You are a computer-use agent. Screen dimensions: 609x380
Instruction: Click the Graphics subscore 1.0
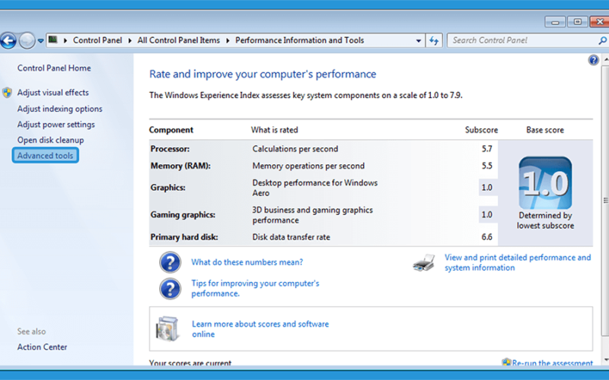(486, 188)
